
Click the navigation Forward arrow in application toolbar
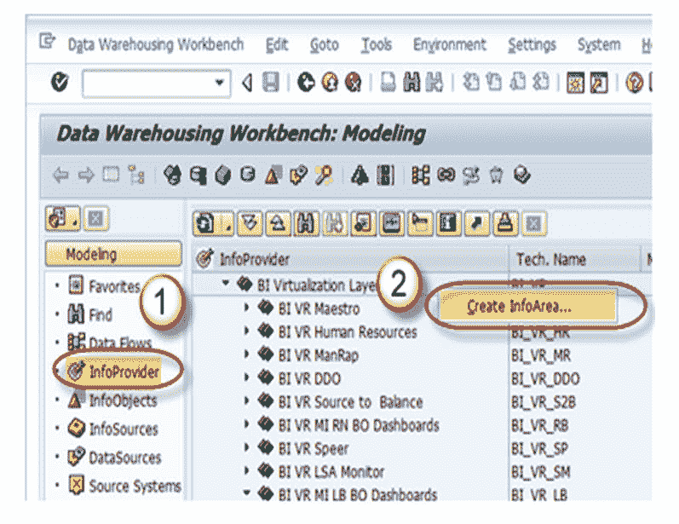point(86,176)
